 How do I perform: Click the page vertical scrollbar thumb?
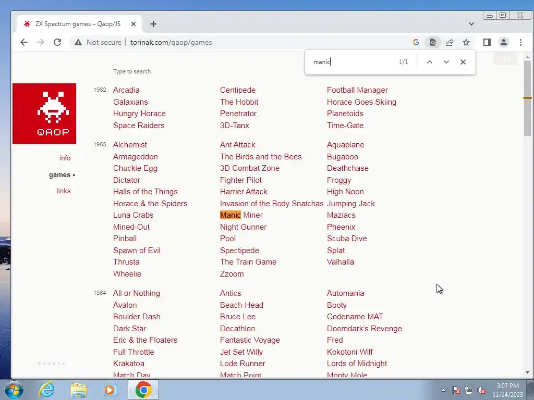[x=527, y=98]
